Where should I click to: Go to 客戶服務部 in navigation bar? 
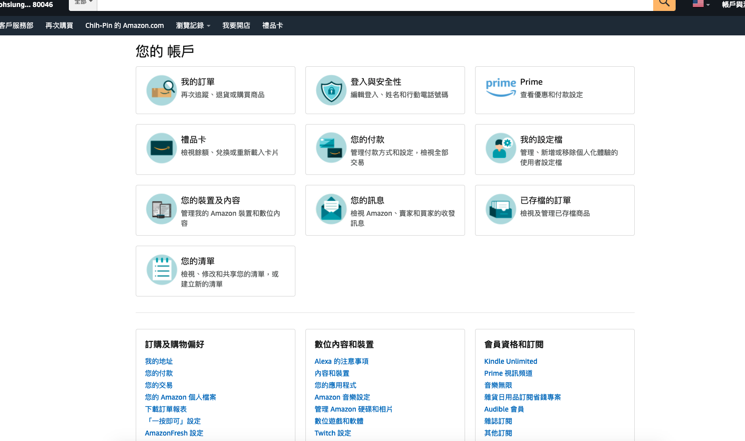click(16, 25)
